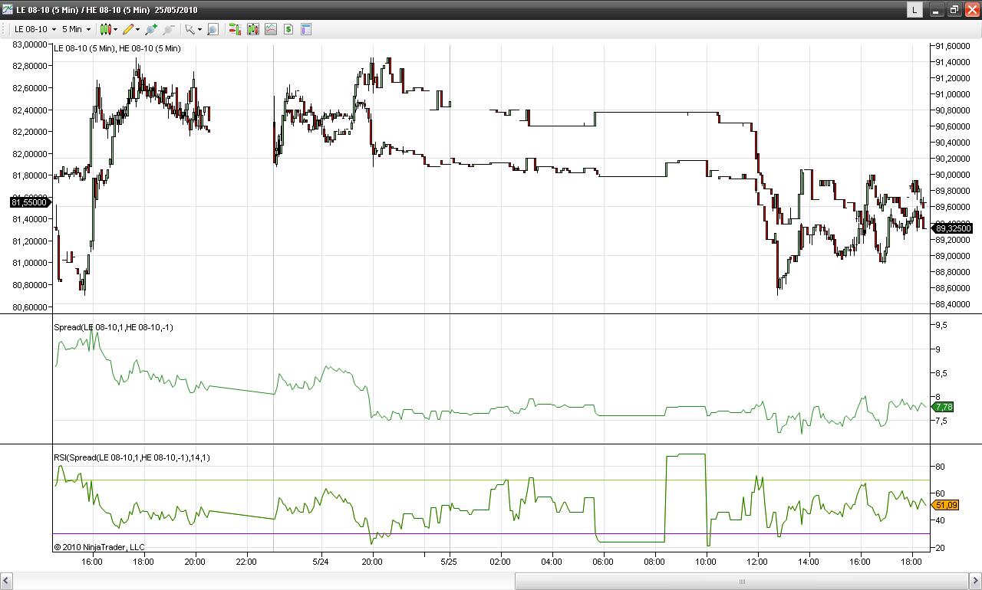Select the pencil drawing tools icon
Image resolution: width=982 pixels, height=590 pixels.
coord(128,29)
